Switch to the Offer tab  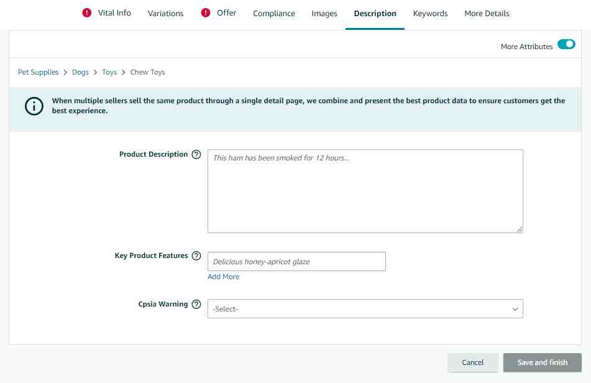click(x=226, y=13)
